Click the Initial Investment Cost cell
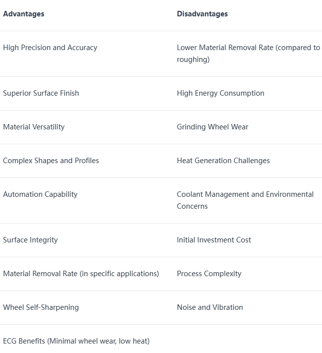The image size is (322, 353). [214, 240]
